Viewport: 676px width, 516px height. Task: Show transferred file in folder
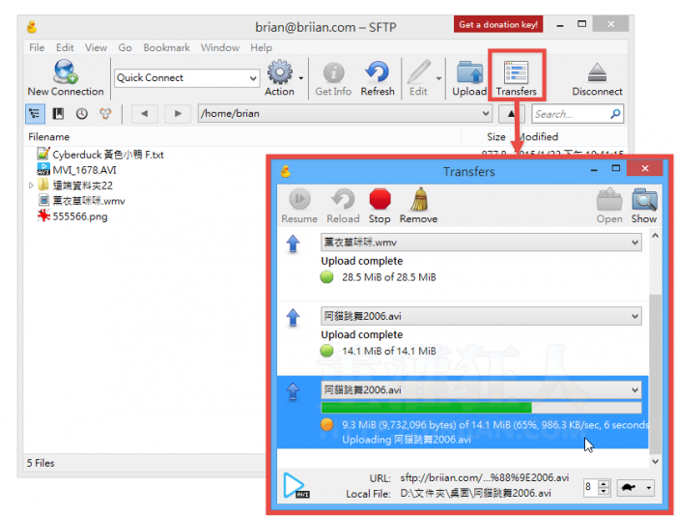click(x=644, y=201)
